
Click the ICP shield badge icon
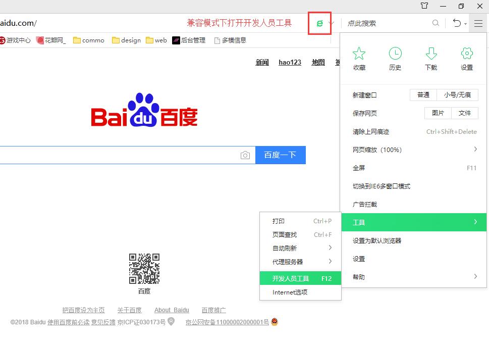tap(171, 321)
